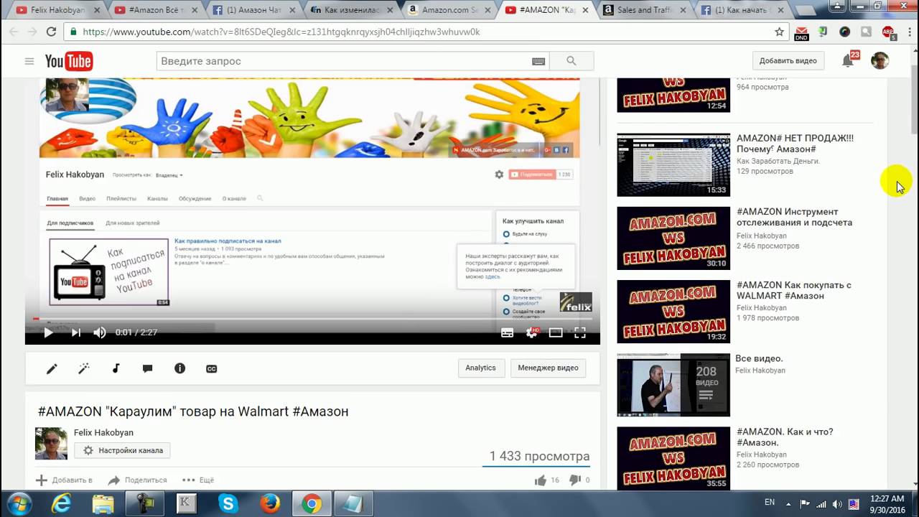Launch Internet Explorer from taskbar
The image size is (919, 517).
pyautogui.click(x=62, y=503)
